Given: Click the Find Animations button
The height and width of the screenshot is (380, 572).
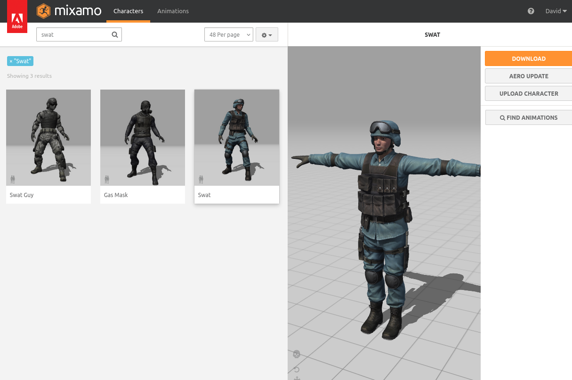Looking at the screenshot, I should pyautogui.click(x=528, y=117).
